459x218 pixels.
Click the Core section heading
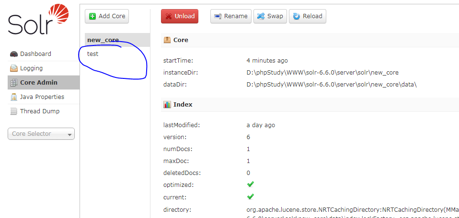point(181,40)
